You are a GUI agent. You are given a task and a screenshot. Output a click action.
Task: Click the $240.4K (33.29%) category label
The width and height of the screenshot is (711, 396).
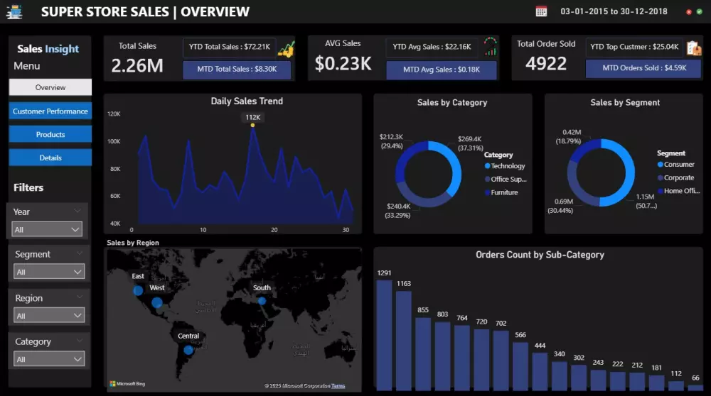(x=398, y=211)
